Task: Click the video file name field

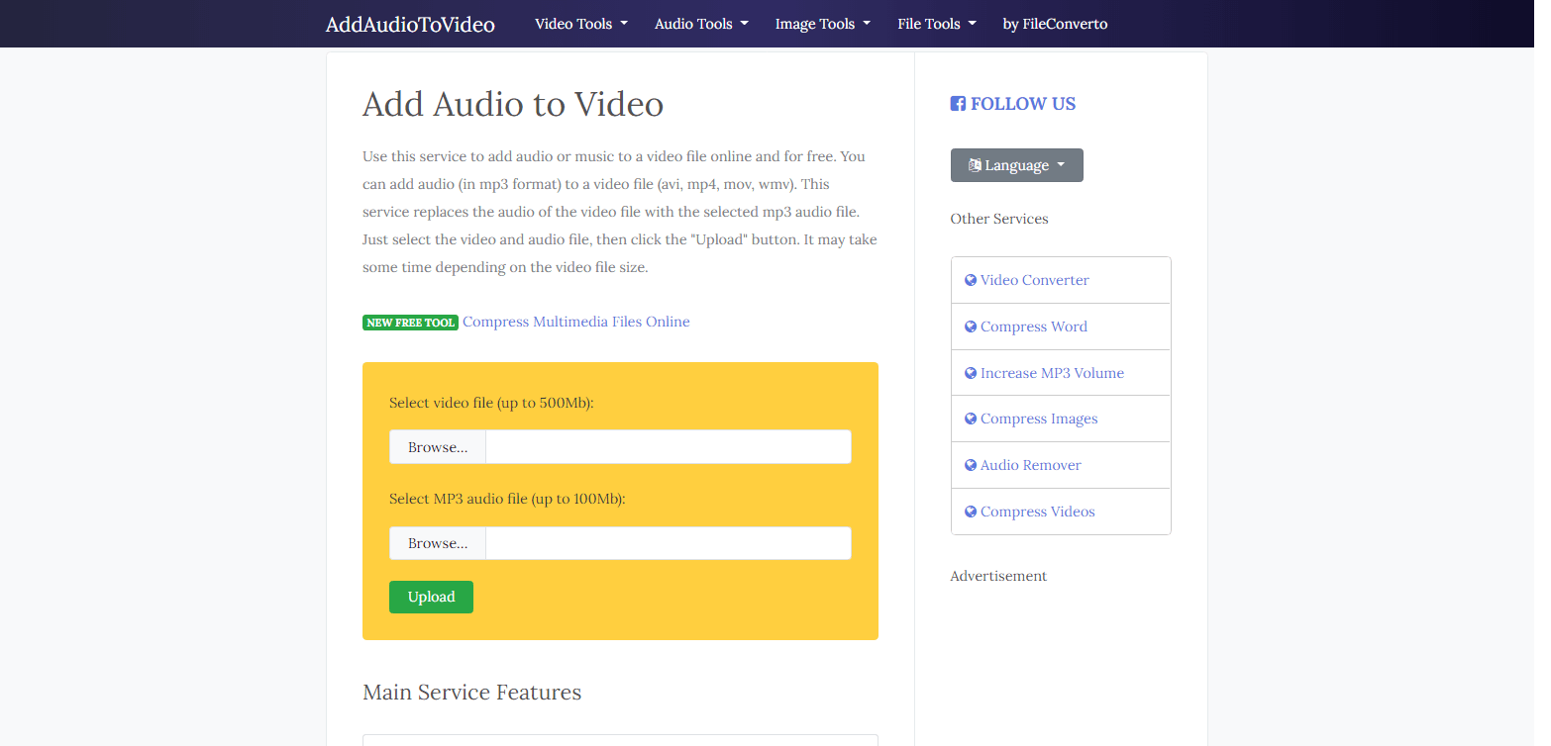Action: pos(668,447)
